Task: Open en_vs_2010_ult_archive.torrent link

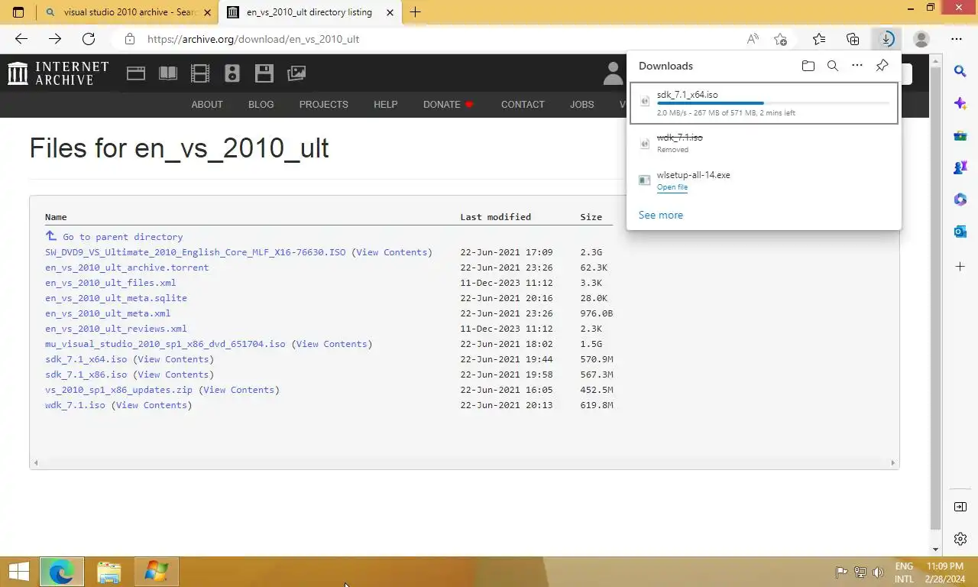Action: point(127,268)
